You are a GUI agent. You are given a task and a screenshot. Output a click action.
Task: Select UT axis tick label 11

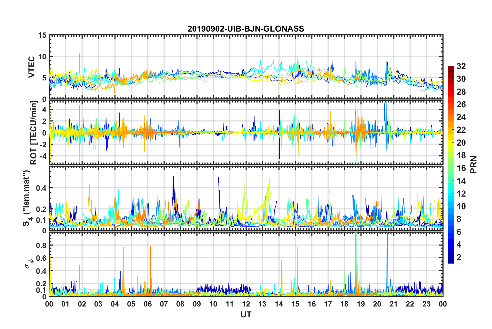coord(230,304)
